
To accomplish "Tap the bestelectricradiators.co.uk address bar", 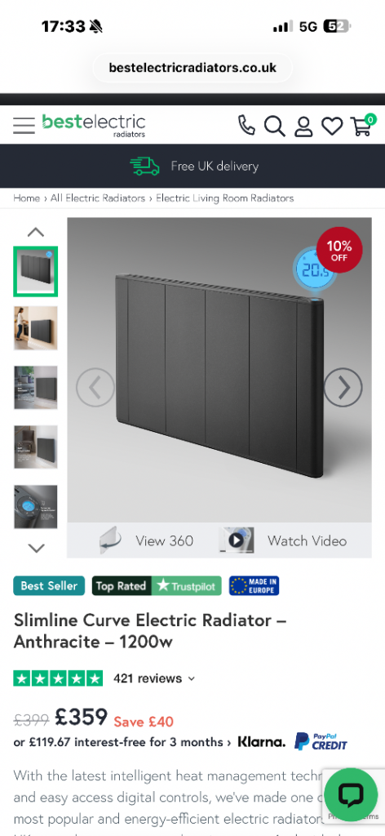I will [x=192, y=68].
